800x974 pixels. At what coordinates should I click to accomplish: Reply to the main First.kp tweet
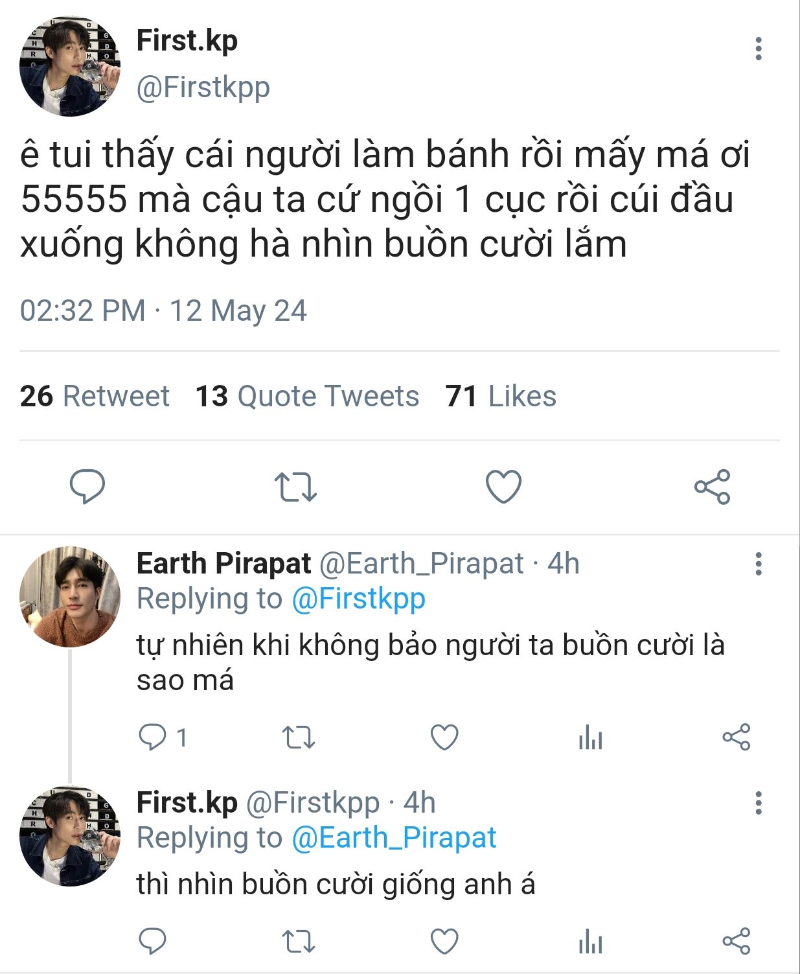click(x=87, y=486)
